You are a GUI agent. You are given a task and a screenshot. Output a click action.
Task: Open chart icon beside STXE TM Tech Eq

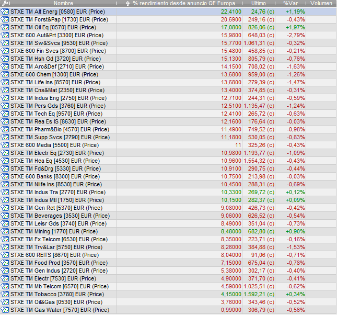point(5,114)
